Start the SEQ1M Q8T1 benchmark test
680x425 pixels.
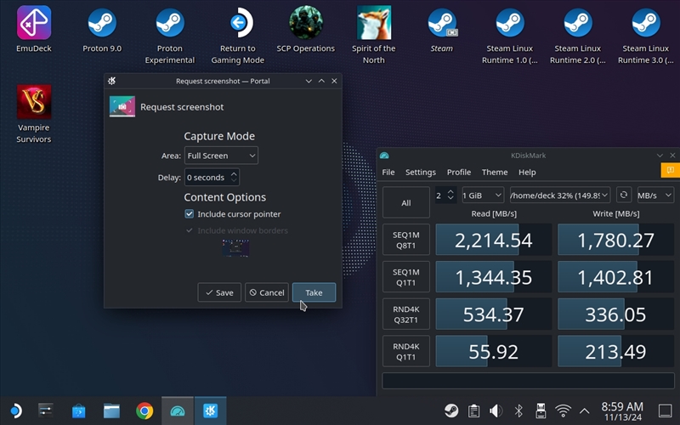[x=405, y=240]
